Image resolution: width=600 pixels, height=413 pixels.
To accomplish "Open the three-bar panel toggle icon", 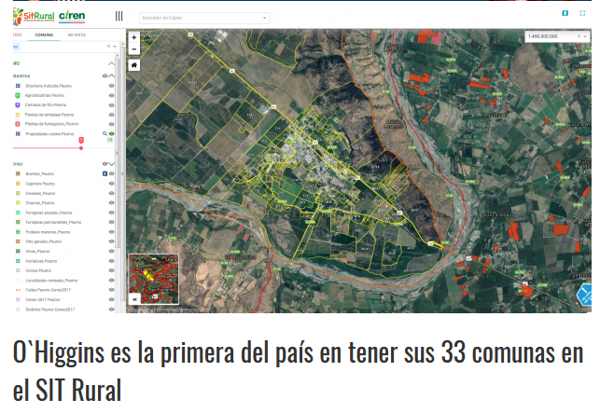I will coord(119,16).
